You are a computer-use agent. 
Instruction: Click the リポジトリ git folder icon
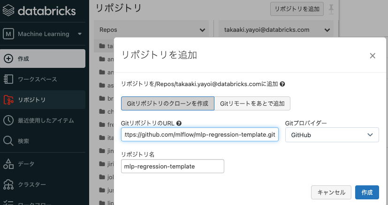point(8,100)
